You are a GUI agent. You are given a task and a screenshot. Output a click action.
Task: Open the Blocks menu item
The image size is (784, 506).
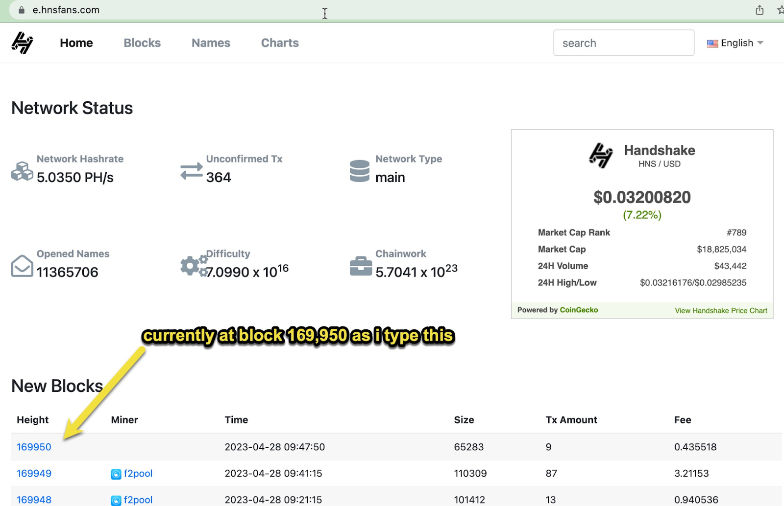[142, 43]
